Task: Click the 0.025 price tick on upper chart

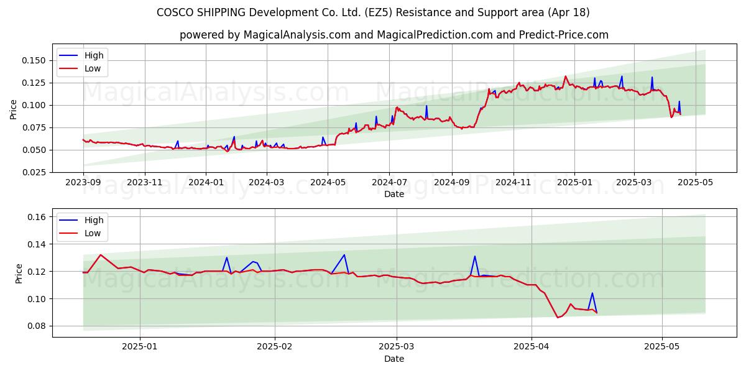Action: [x=35, y=172]
